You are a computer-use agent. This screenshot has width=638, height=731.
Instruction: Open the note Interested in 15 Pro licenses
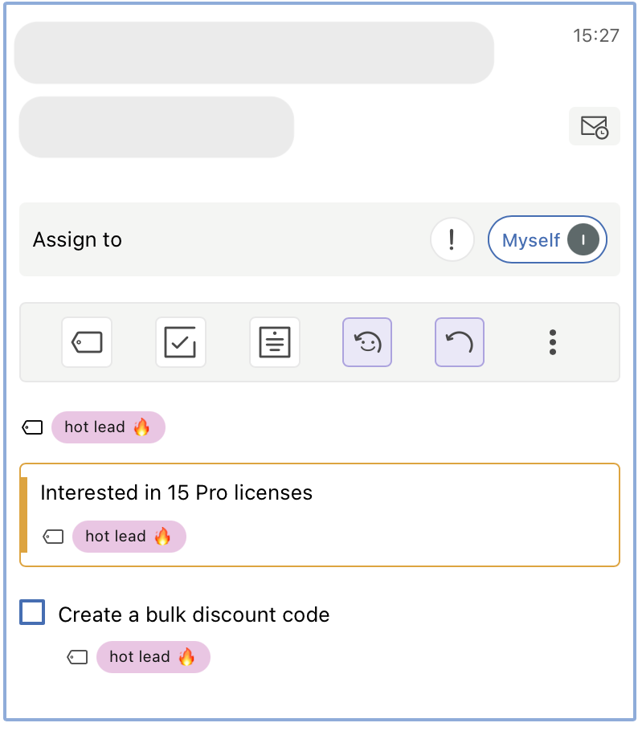(320, 515)
